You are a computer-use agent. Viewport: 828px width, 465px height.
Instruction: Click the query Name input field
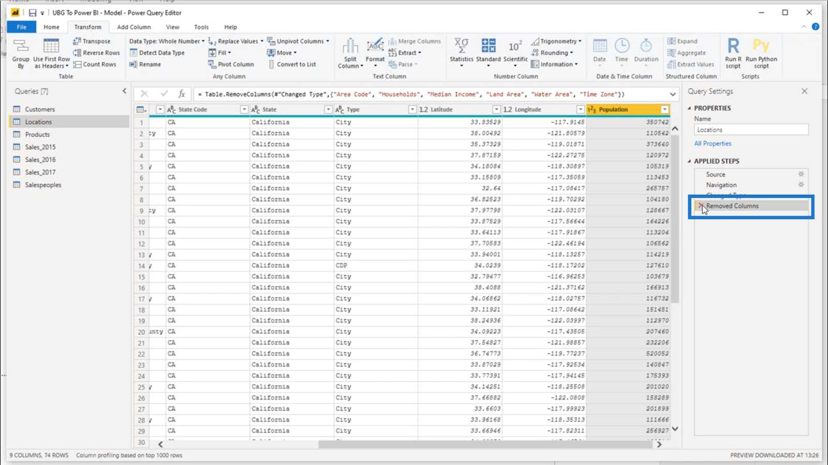pos(751,130)
